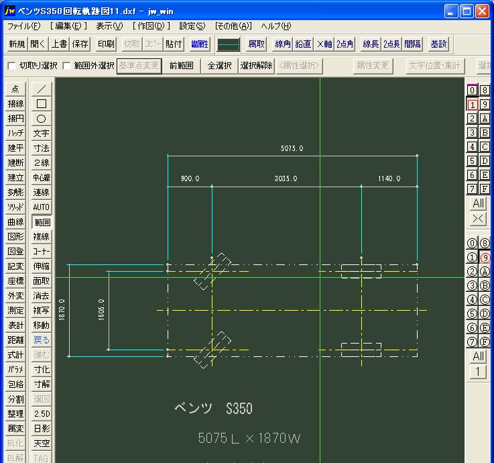Screen dimensions: 494x463
Task: Select the 測定 measure tool
Action: (15, 311)
